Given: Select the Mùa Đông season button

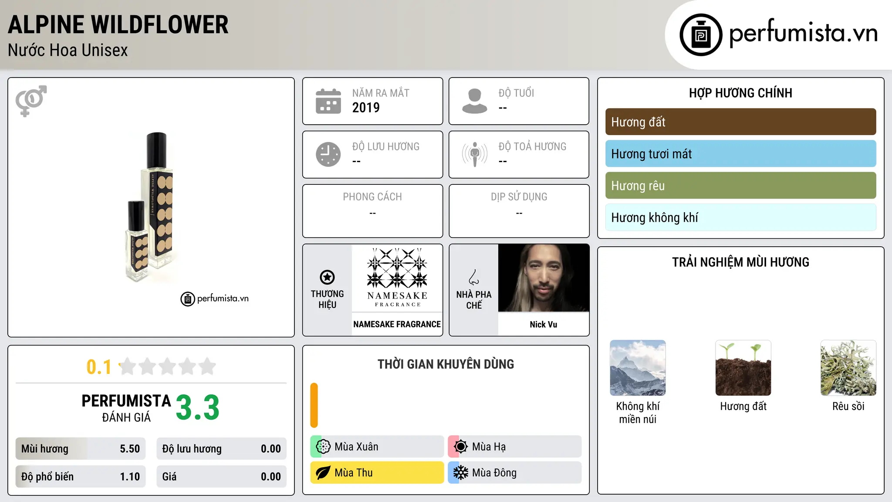Looking at the screenshot, I should (x=515, y=473).
